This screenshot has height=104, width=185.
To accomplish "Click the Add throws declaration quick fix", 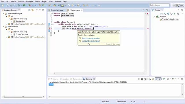I will tap(90, 38).
